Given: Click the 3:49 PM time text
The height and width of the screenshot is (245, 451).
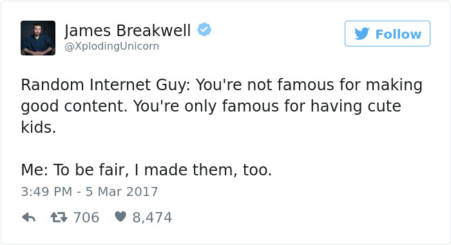Looking at the screenshot, I should click(x=46, y=191).
